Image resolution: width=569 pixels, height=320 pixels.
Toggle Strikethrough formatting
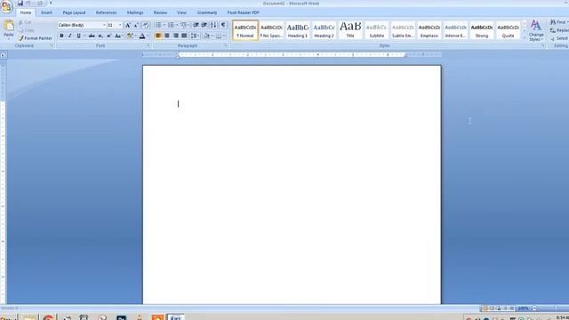click(92, 36)
